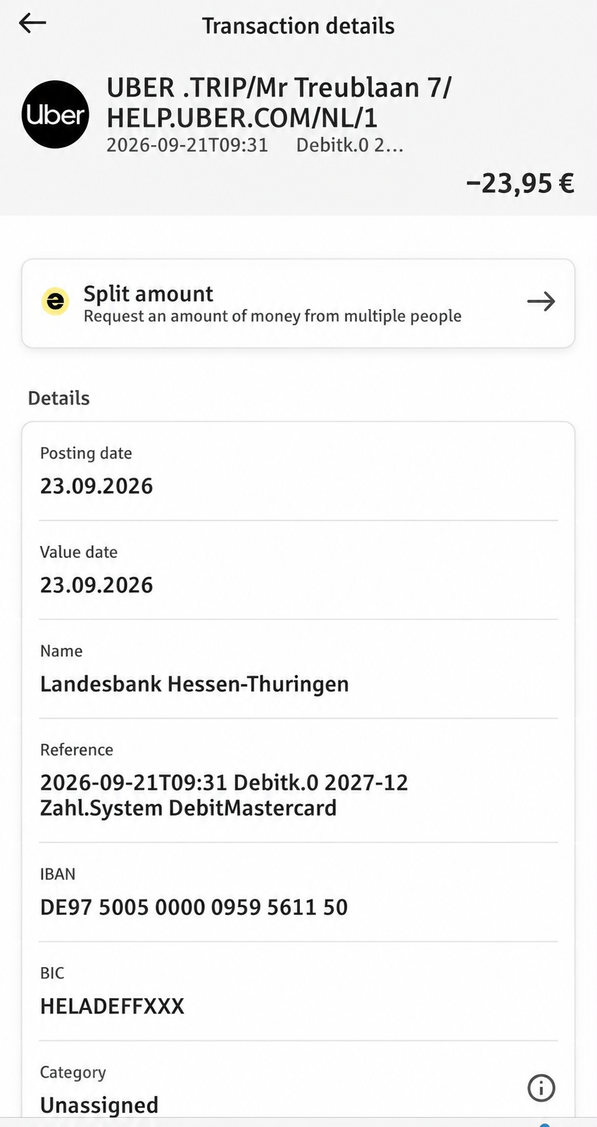This screenshot has width=597, height=1127.
Task: Tap the BIC HELADEFFXXX value
Action: (112, 1007)
